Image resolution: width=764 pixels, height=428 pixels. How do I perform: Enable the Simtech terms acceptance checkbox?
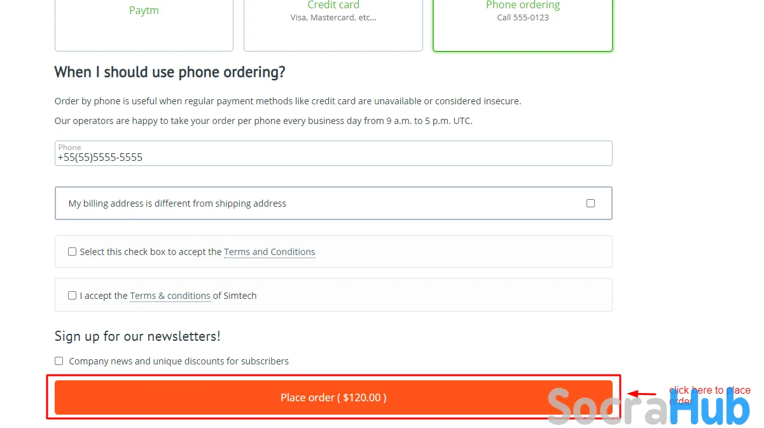[72, 296]
